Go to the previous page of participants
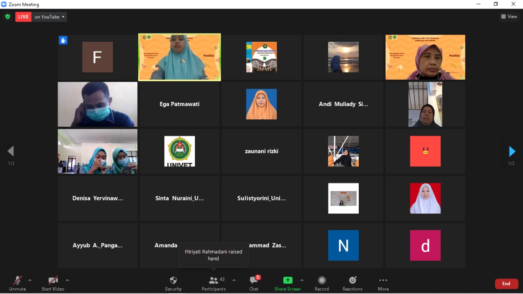Image resolution: width=523 pixels, height=294 pixels. 11,152
